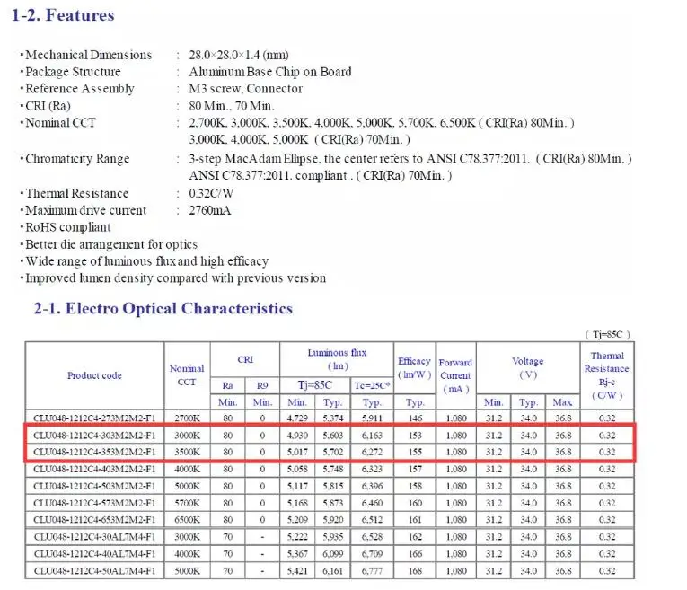This screenshot has width=687, height=590.
Task: Click '80 Min., 70 Min.' CRI value
Action: pyautogui.click(x=232, y=106)
